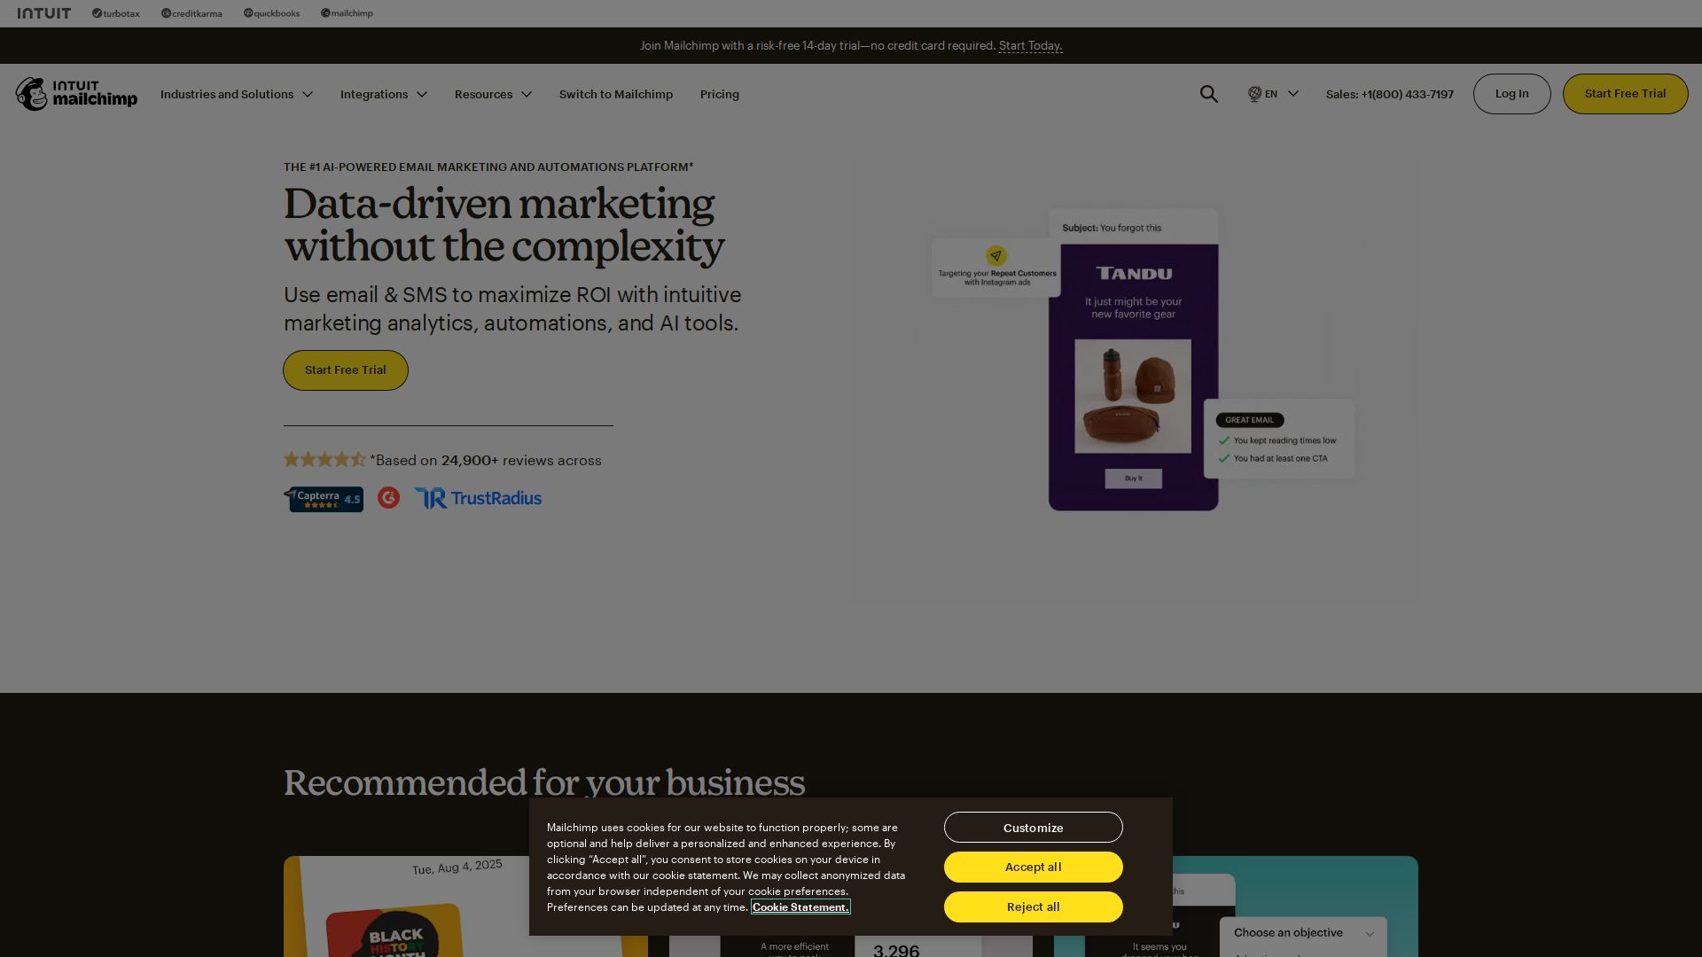Open the TurboTax brand link icon
The image size is (1702, 957).
(x=97, y=13)
